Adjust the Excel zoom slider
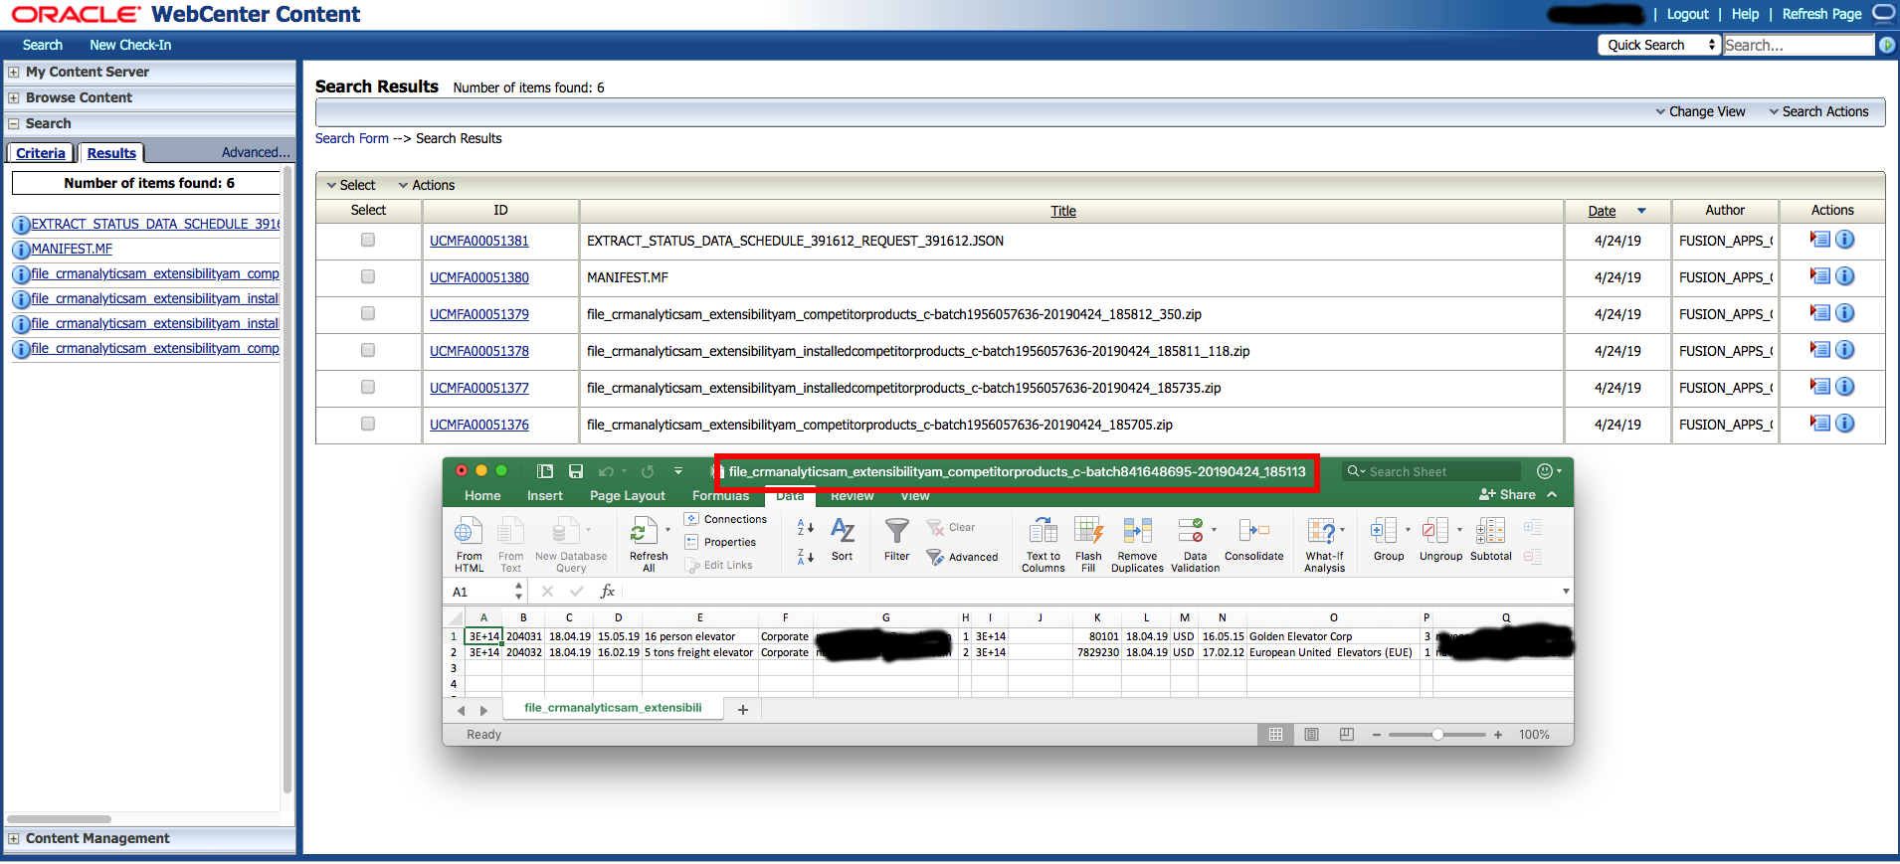 click(1437, 735)
